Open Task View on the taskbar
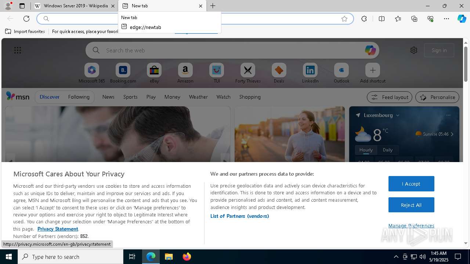The width and height of the screenshot is (470, 264). [x=132, y=257]
